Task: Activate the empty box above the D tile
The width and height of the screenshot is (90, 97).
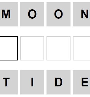Action: [x=58, y=48]
